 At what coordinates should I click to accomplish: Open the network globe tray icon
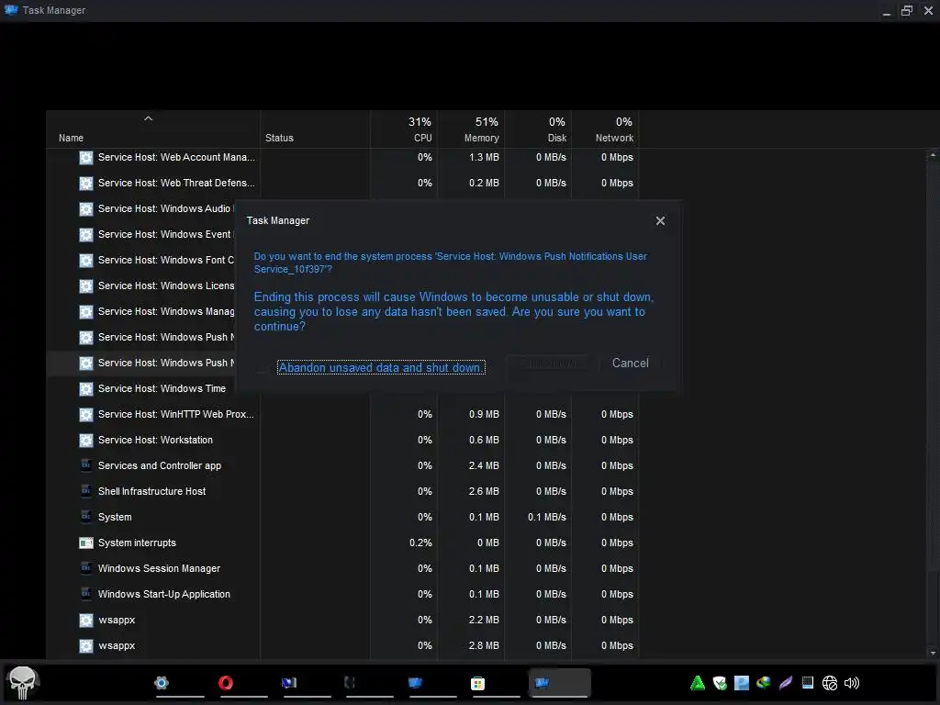(830, 683)
